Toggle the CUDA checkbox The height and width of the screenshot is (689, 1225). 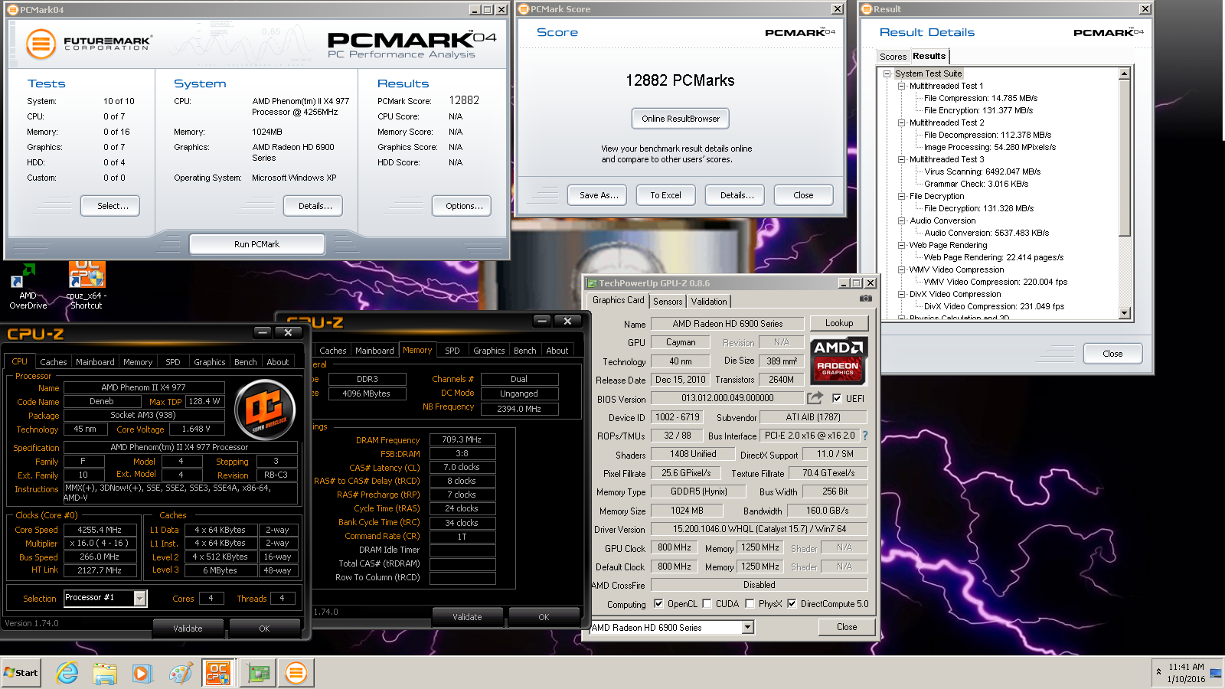pos(707,603)
